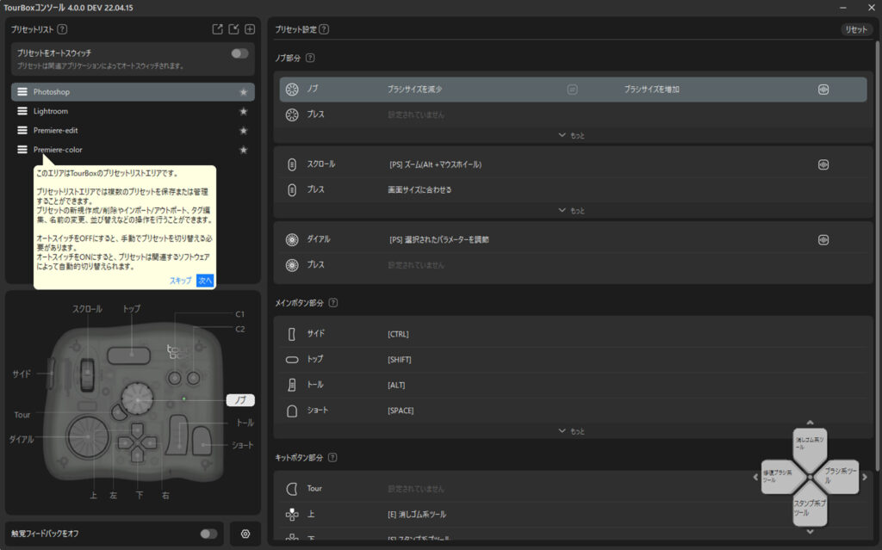
Task: Open help icon next to プリセットリスト
Action: 62,29
